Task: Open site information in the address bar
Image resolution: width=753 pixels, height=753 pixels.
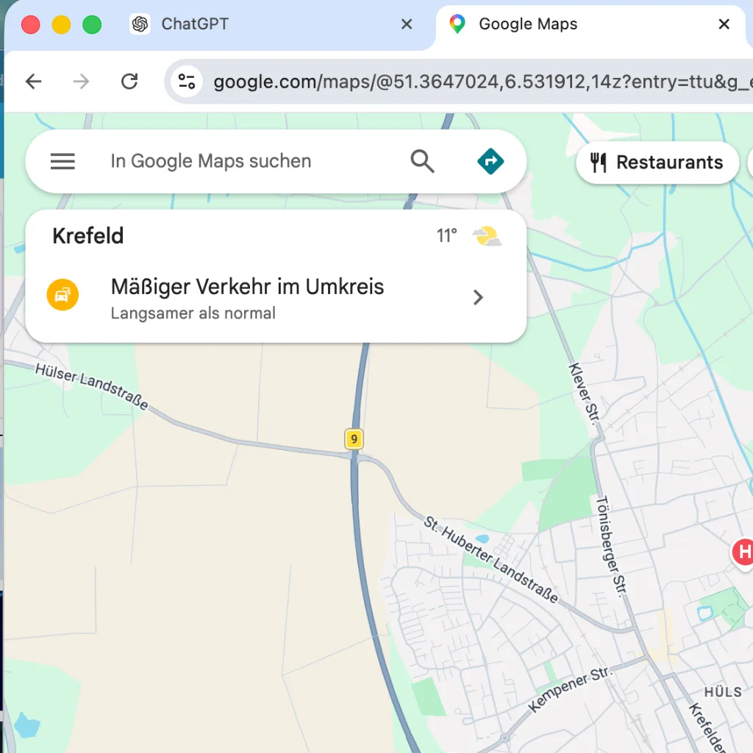Action: pos(186,82)
